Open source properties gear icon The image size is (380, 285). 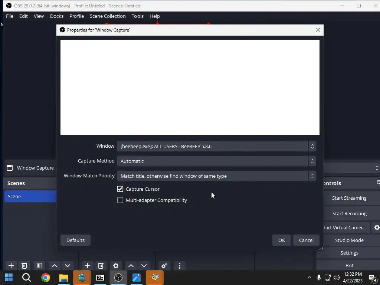[x=116, y=266]
